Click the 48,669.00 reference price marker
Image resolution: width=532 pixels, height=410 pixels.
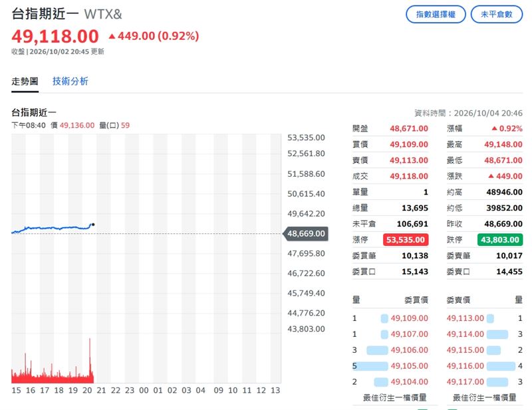(x=306, y=234)
